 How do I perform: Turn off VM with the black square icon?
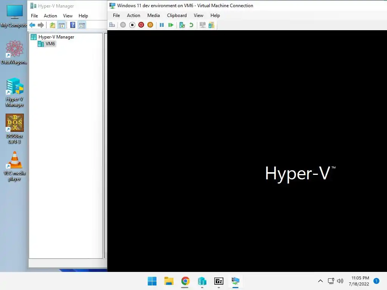[132, 25]
